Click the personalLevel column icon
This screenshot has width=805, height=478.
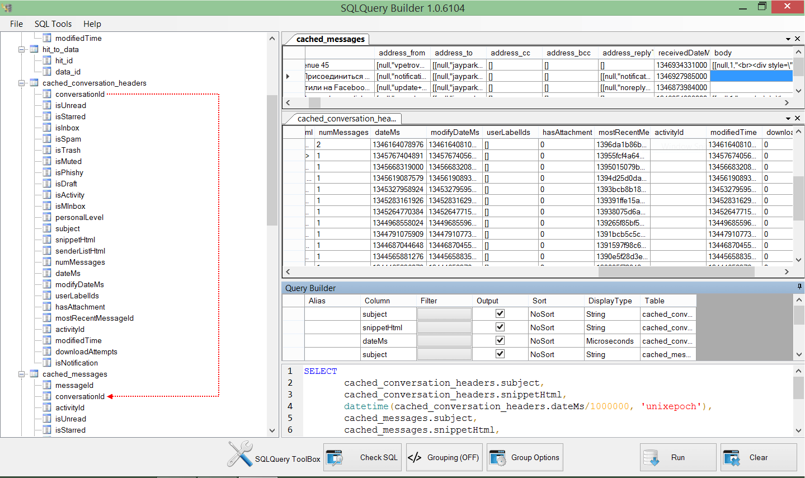[48, 217]
